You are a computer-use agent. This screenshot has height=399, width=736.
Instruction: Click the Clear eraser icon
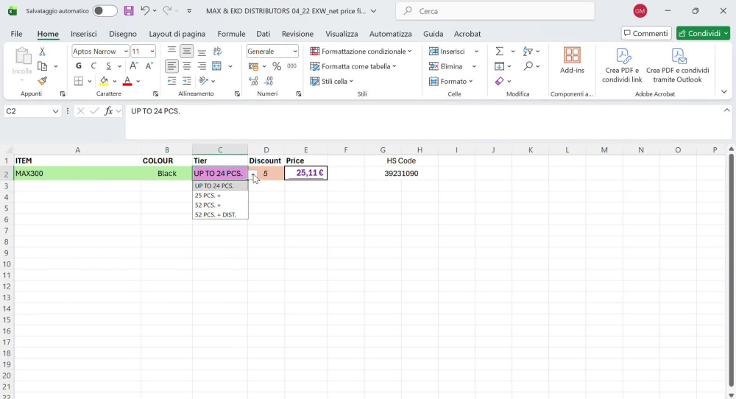[x=500, y=81]
